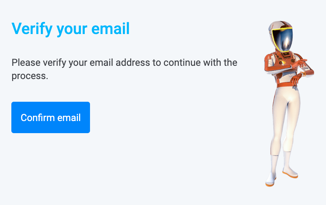The image size is (326, 205).
Task: Click the hand resting on astronaut's hip
Action: pyautogui.click(x=295, y=80)
